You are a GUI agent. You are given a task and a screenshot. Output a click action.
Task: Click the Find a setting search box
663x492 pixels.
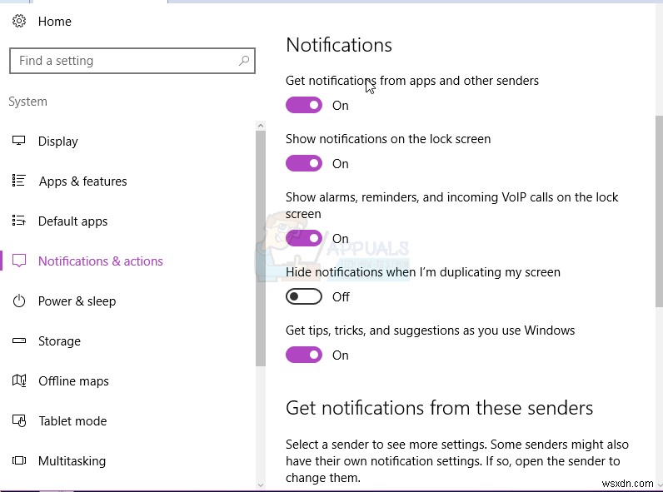pyautogui.click(x=132, y=61)
